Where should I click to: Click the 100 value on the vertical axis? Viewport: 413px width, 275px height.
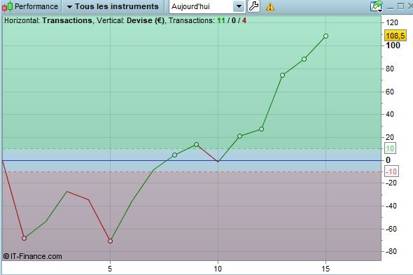pyautogui.click(x=393, y=45)
